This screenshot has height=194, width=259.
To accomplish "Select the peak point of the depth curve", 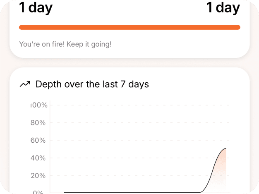I will coord(226,148).
